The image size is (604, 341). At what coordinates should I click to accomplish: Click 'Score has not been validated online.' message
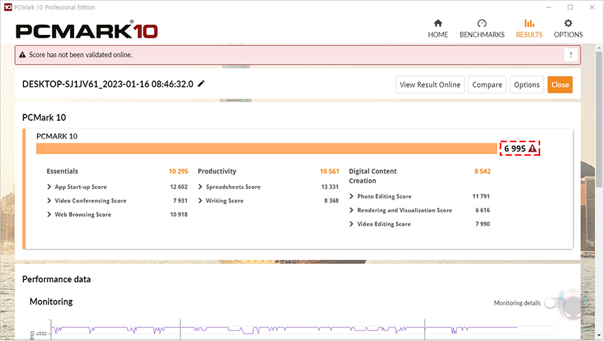coord(80,55)
